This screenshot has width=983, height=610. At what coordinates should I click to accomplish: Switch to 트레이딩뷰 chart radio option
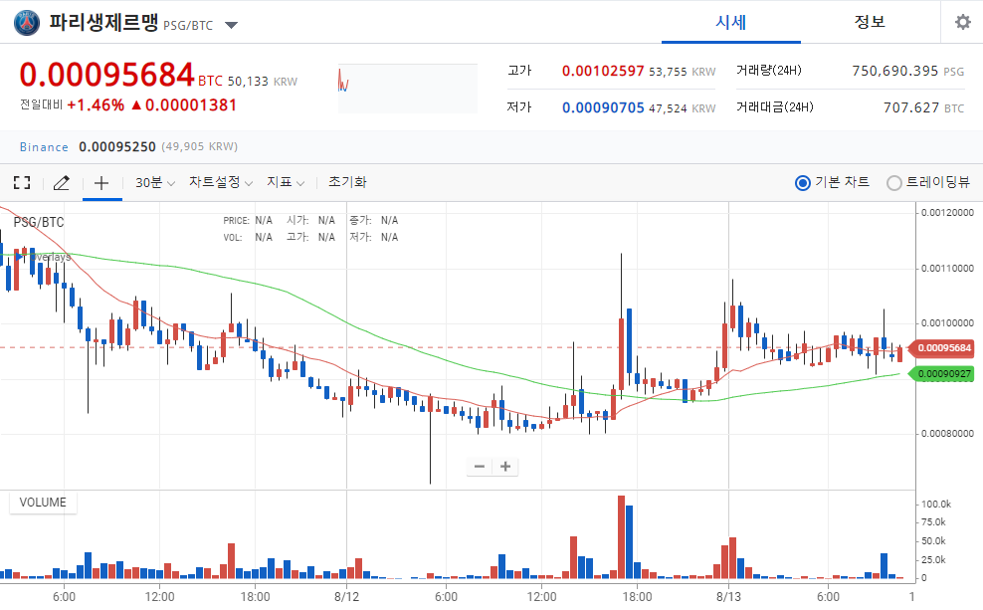coord(893,182)
